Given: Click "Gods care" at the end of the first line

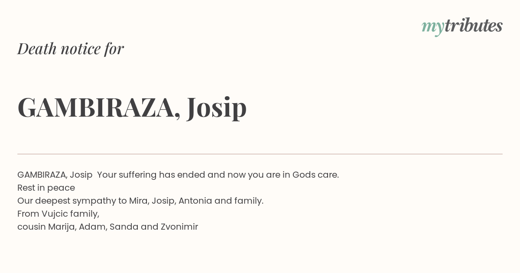Looking at the screenshot, I should 315,175.
